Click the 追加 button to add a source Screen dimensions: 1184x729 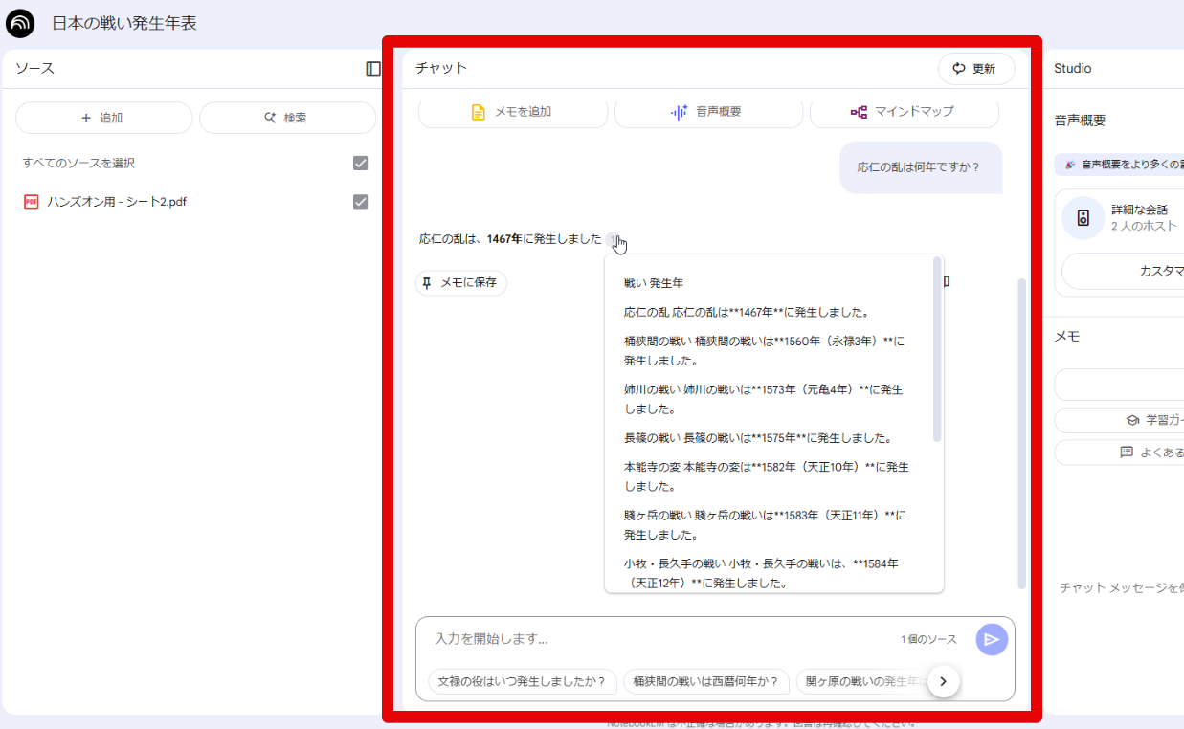[103, 117]
